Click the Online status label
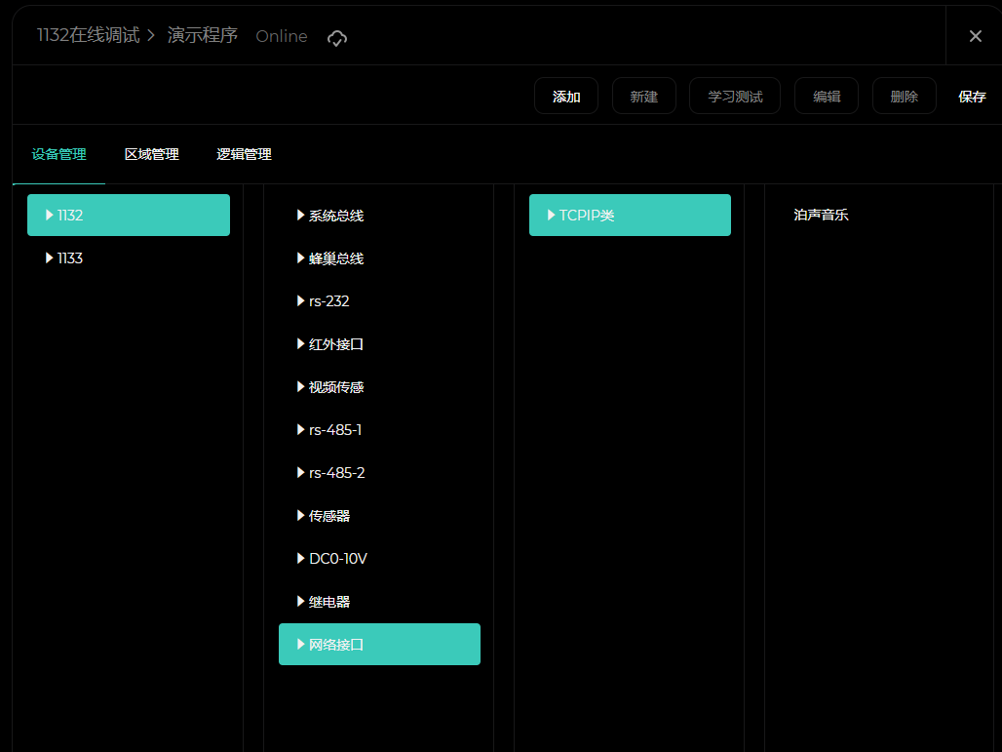Viewport: 1002px width, 752px height. (x=281, y=36)
